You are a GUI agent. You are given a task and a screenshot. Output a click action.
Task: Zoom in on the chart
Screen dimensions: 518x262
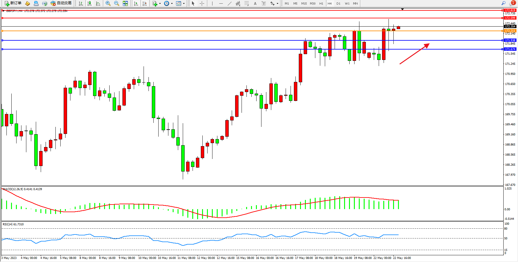tap(108, 3)
